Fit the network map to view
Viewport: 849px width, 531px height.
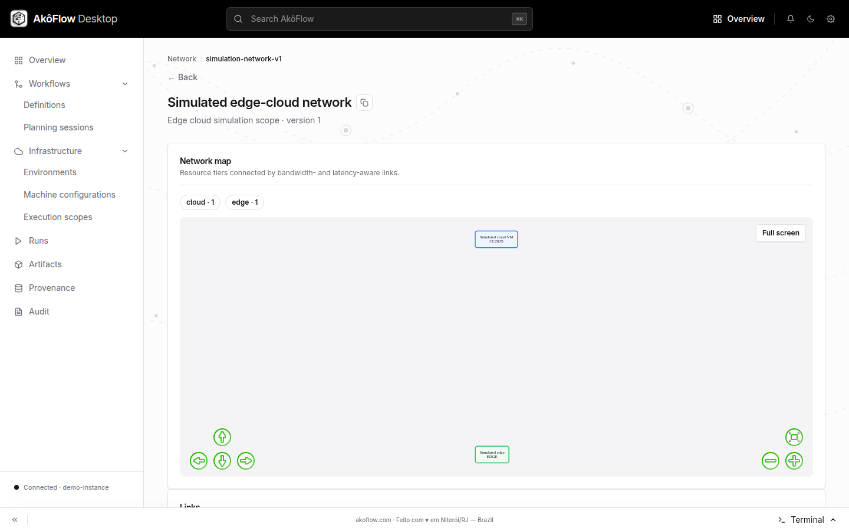[x=794, y=437]
